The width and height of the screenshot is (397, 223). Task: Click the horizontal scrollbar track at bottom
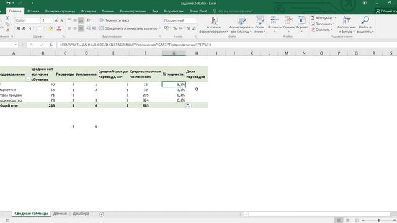click(319, 214)
